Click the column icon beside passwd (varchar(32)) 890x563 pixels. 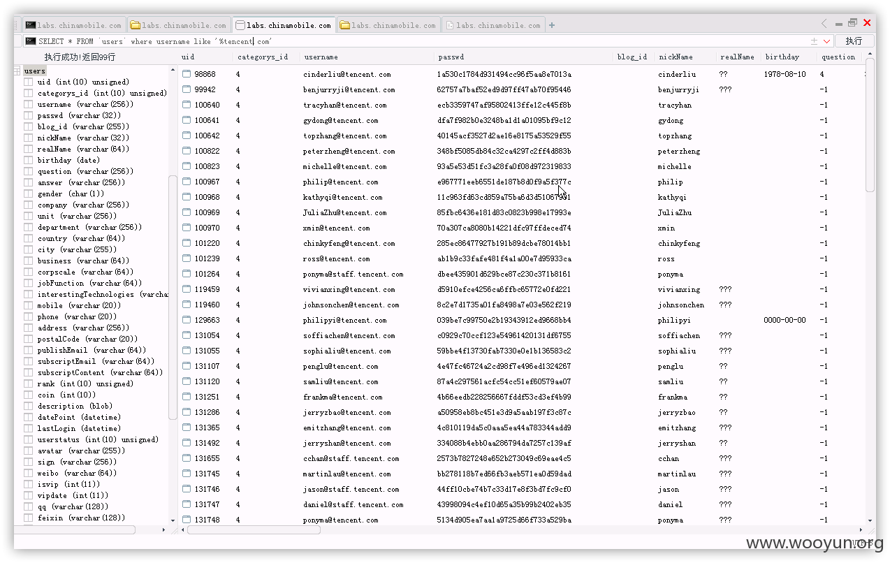[29, 115]
